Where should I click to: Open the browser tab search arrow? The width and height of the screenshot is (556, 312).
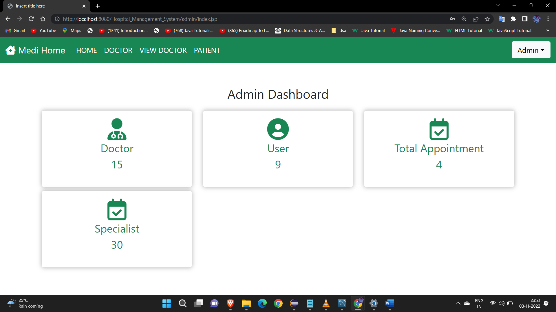click(498, 5)
